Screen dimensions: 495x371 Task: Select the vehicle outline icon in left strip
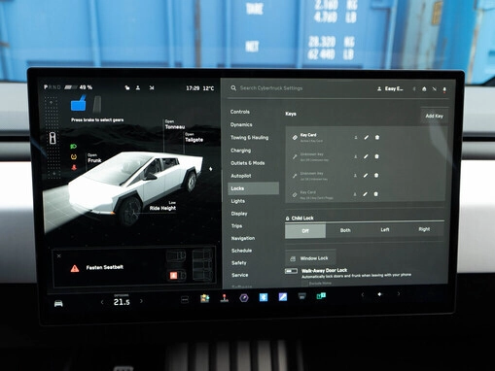click(x=53, y=138)
